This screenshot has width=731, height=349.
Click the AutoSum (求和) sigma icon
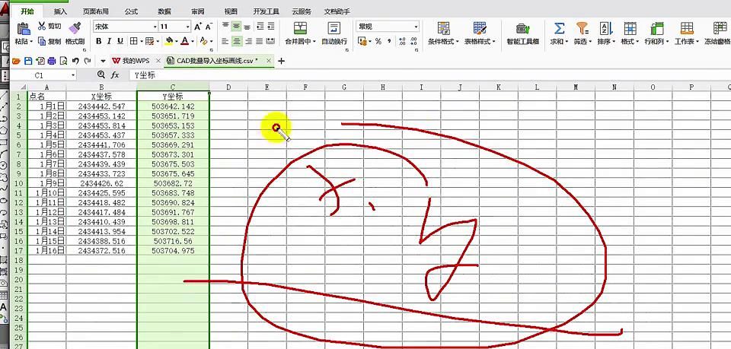pyautogui.click(x=558, y=28)
